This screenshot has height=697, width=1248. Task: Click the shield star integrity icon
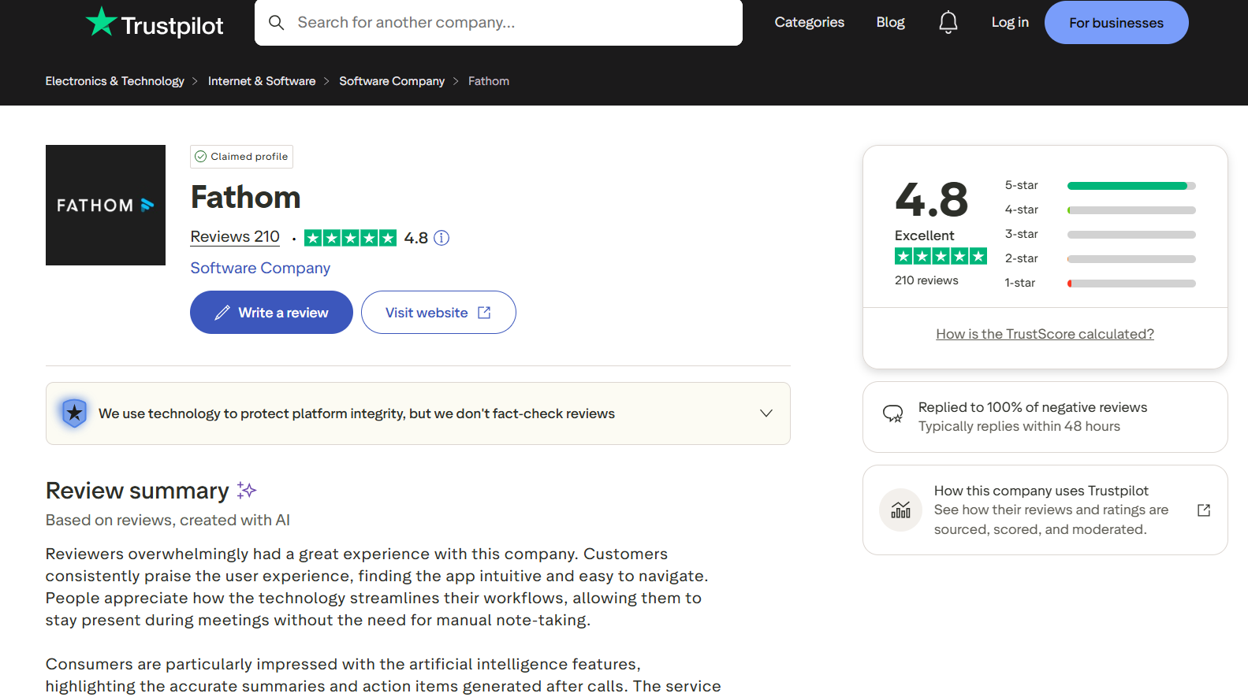74,413
